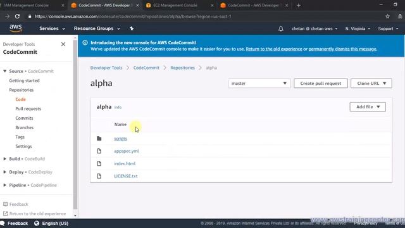Click Create pull request button
The width and height of the screenshot is (405, 228).
pos(321,83)
